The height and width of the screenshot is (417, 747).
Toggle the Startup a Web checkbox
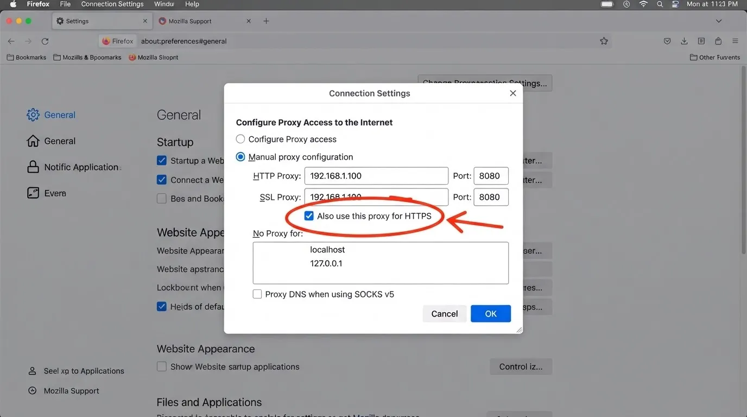(x=161, y=160)
